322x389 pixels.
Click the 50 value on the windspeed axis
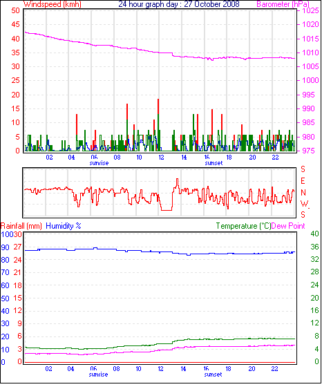pos(16,10)
